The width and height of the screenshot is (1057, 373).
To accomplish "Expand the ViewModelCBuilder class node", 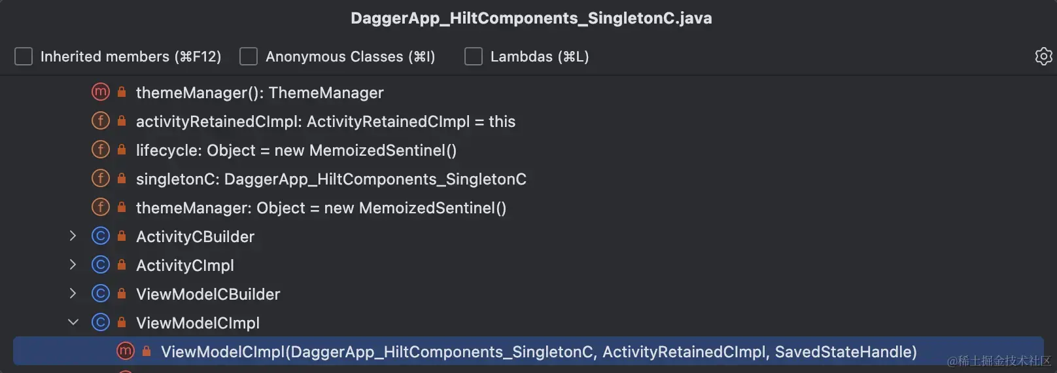I will 73,294.
